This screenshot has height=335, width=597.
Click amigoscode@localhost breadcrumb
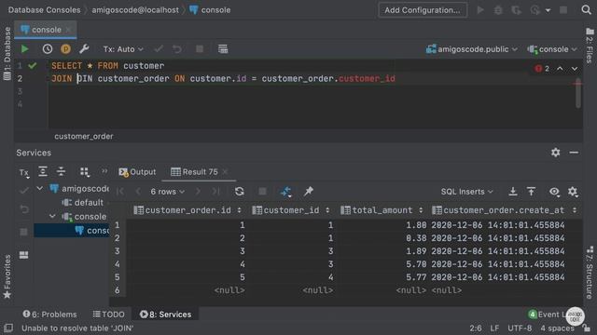[135, 10]
